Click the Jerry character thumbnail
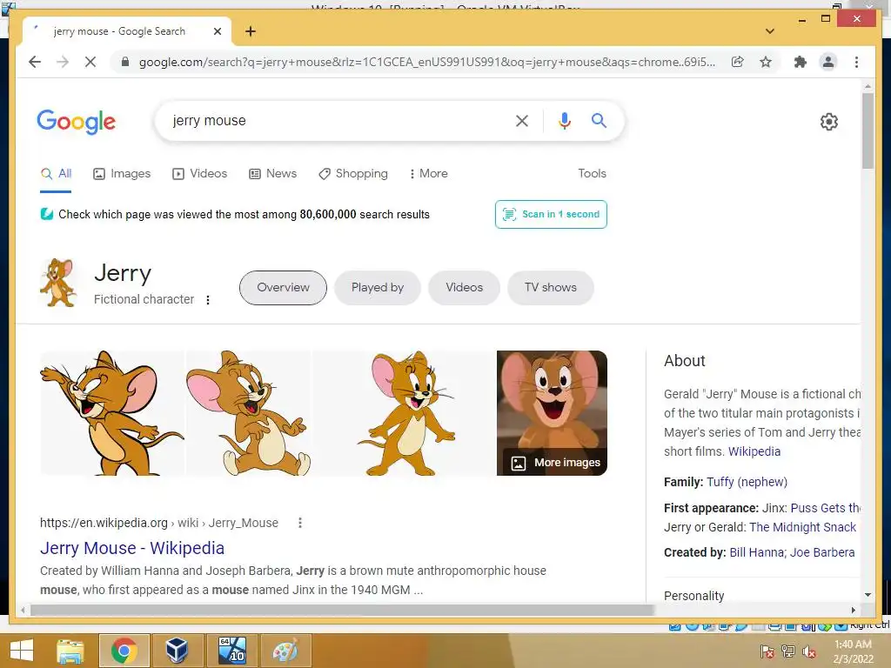This screenshot has width=891, height=668. coord(58,283)
